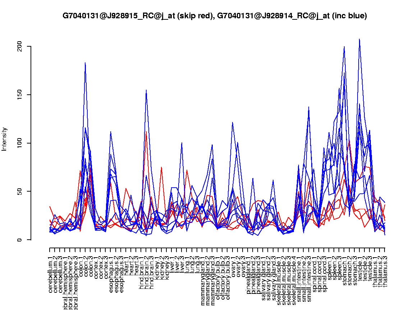Select the red peak at stomach.2
This screenshot has height=310, width=414.
tap(349, 140)
